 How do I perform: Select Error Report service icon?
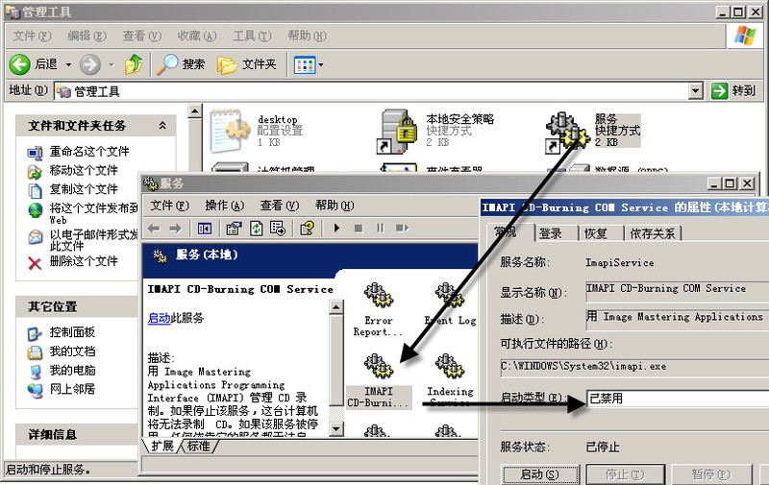(378, 295)
